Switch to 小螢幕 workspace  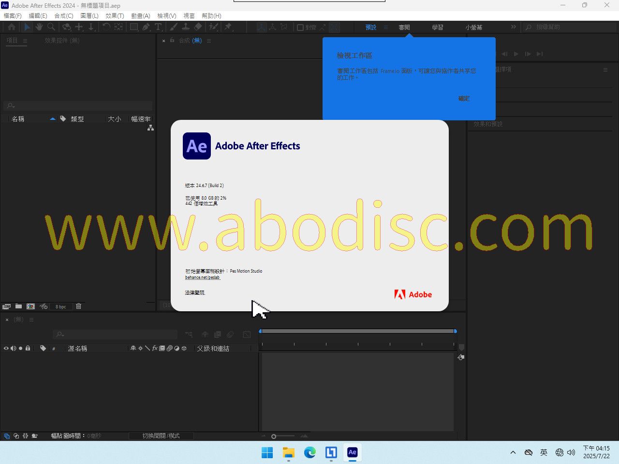click(x=474, y=28)
